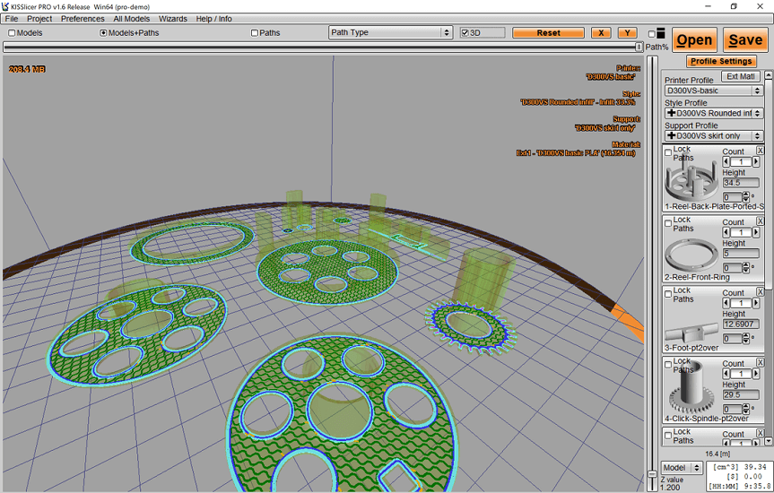The image size is (774, 493).
Task: Click the Reset view button
Action: click(548, 33)
